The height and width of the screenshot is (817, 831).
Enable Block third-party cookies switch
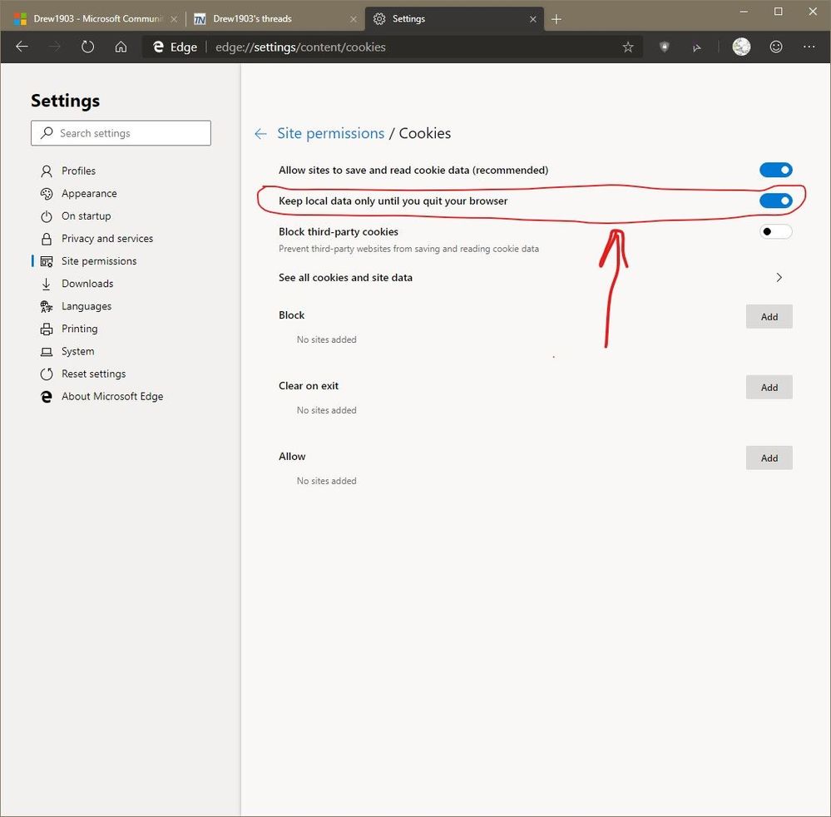point(775,231)
